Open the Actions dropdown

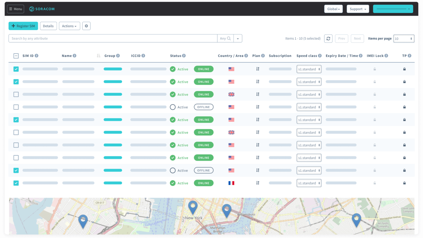[69, 26]
